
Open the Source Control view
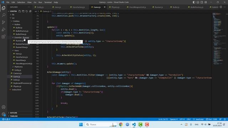4,22
